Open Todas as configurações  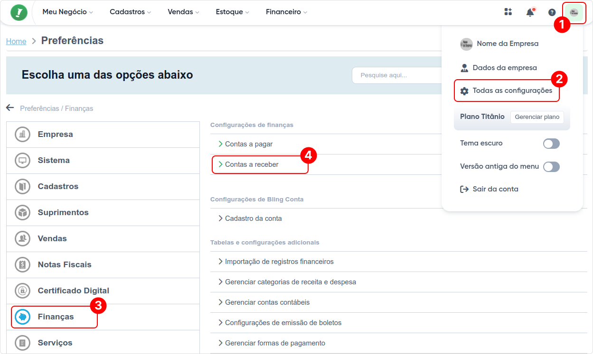click(507, 91)
